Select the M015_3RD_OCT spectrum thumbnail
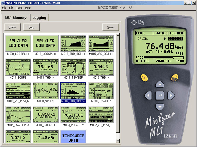Image resolution: width=197 pixels, height=148 pixels. click(101, 43)
